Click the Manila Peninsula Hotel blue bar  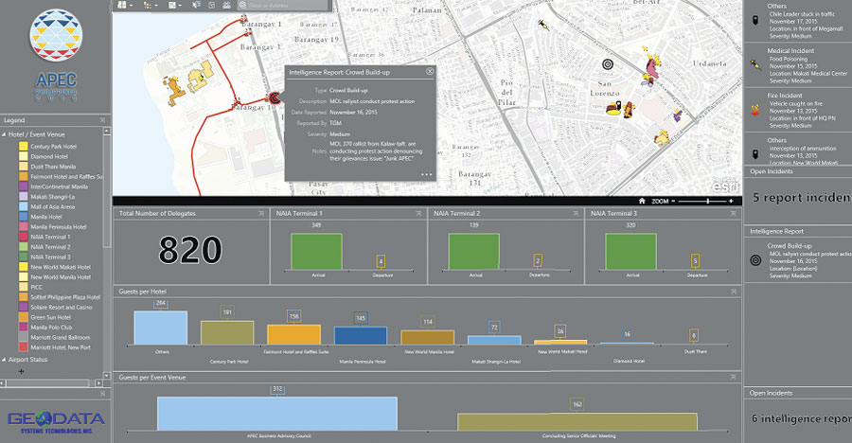(361, 335)
